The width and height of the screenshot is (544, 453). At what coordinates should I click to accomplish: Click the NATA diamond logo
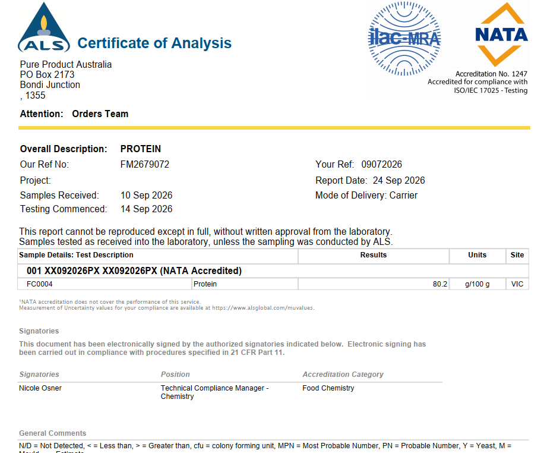[501, 34]
